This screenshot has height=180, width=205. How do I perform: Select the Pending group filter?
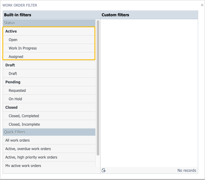13,82
